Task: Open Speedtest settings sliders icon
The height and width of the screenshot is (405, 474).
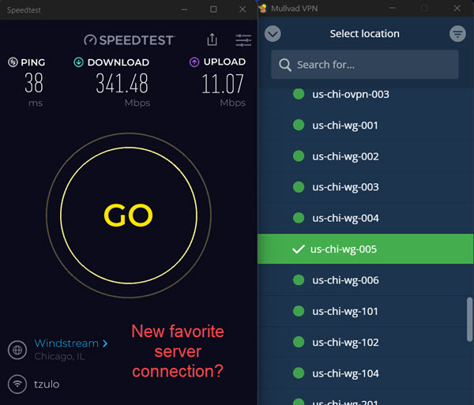Action: 243,39
